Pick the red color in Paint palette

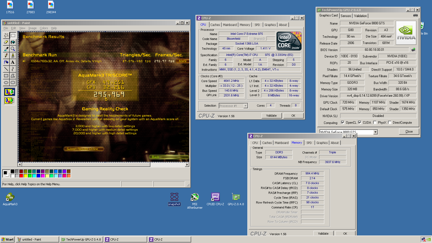tap(21, 176)
